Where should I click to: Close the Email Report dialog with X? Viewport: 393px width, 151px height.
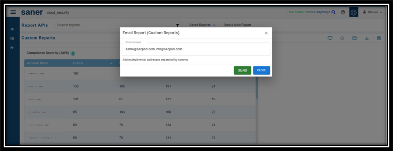point(266,33)
